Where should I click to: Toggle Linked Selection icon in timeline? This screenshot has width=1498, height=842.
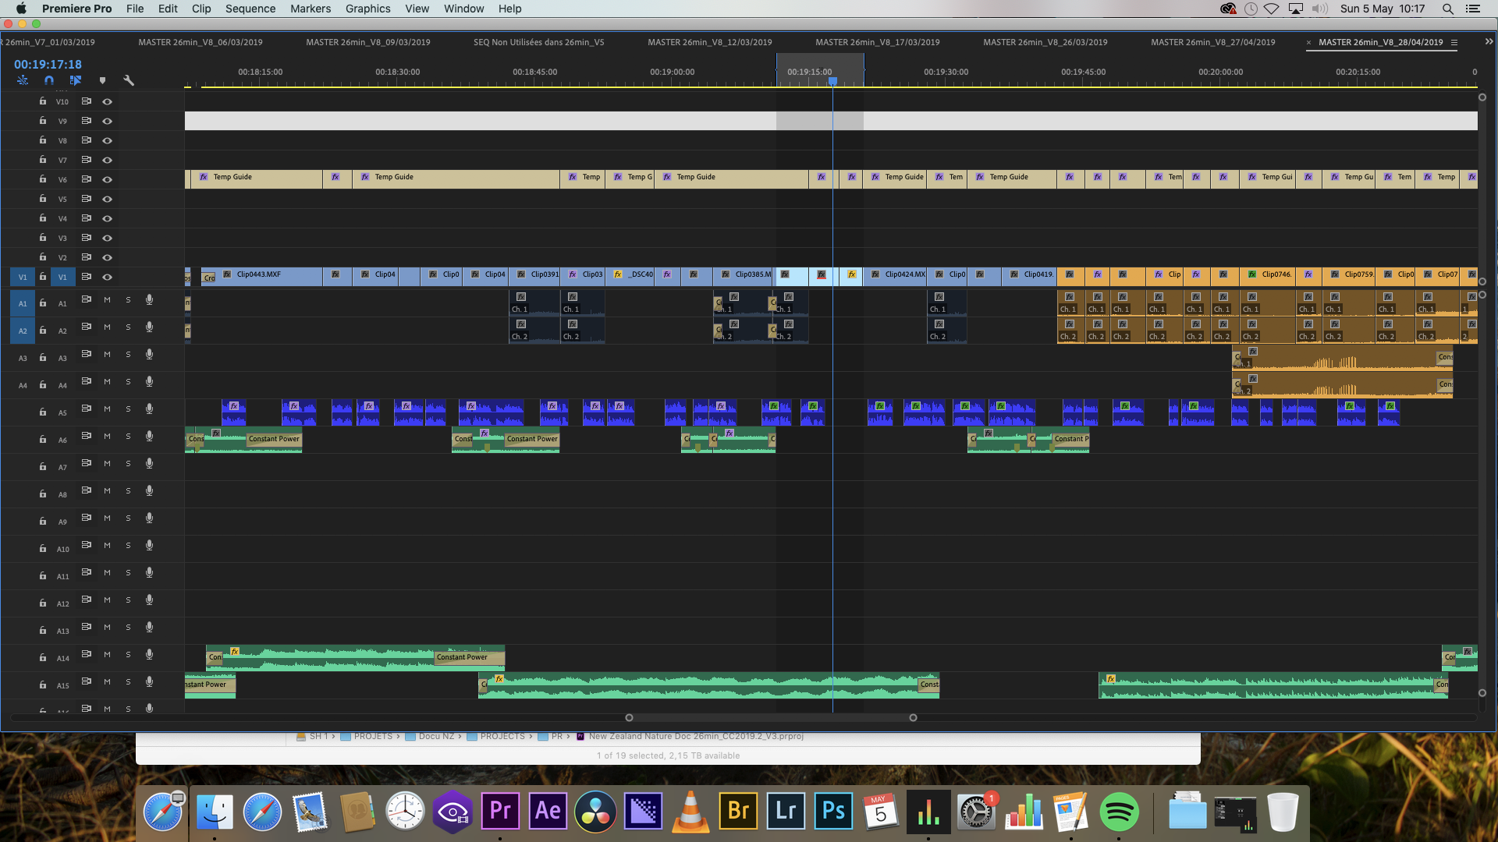click(76, 80)
